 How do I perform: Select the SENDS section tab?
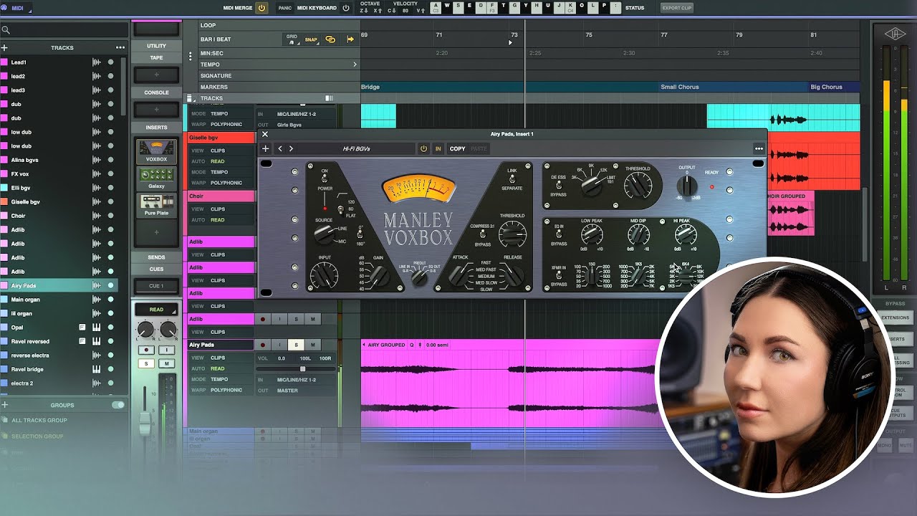tap(156, 257)
